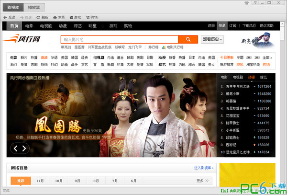Expand the 全部 › category link

tap(267, 57)
